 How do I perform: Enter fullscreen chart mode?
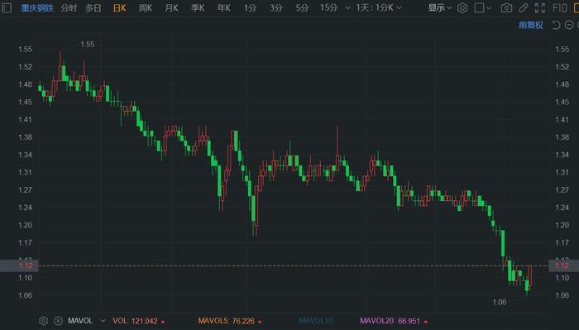click(540, 7)
